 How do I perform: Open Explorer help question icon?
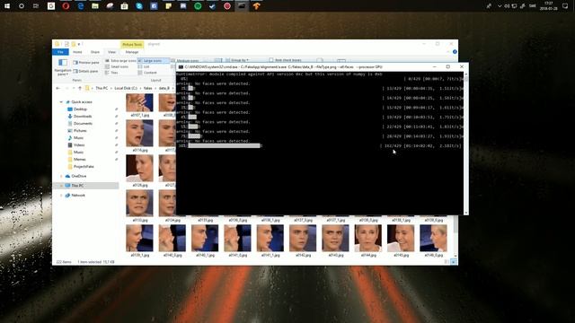pyautogui.click(x=455, y=52)
